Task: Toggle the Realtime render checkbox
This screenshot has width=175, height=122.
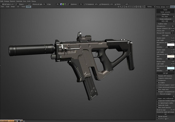Action: (x=157, y=24)
